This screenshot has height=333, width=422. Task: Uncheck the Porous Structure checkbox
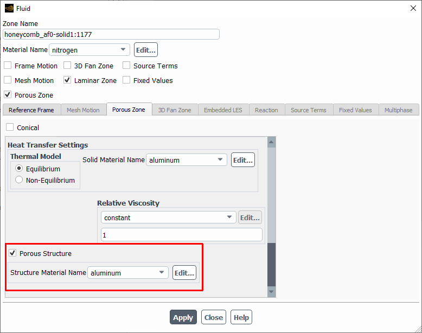click(x=12, y=253)
